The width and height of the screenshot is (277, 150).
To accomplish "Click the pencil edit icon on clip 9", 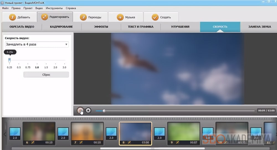I will coord(177,143).
